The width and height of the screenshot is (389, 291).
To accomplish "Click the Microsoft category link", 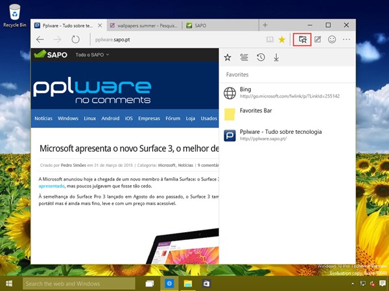I will (x=167, y=165).
